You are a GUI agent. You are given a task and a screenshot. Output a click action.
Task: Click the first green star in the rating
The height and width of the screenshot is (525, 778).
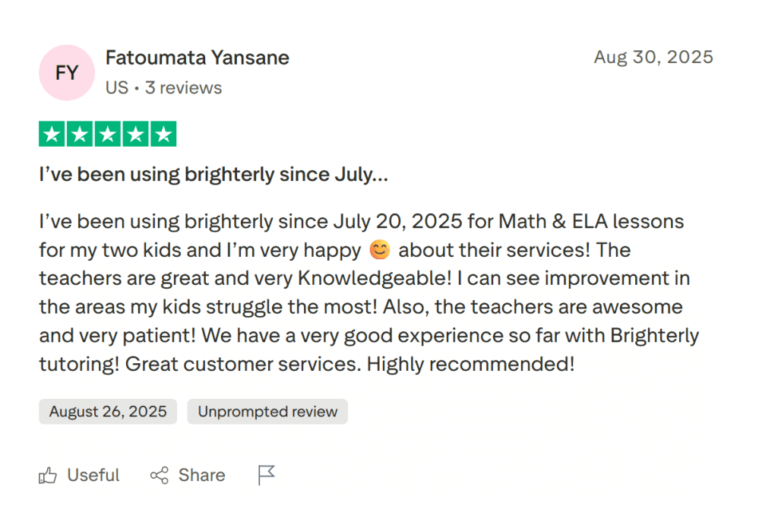point(52,133)
